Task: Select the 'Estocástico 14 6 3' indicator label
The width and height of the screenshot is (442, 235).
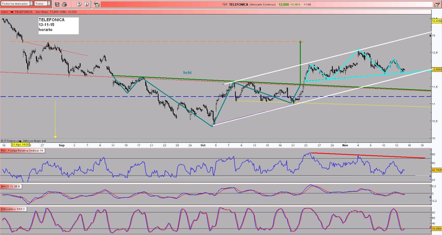Action: click(13, 209)
